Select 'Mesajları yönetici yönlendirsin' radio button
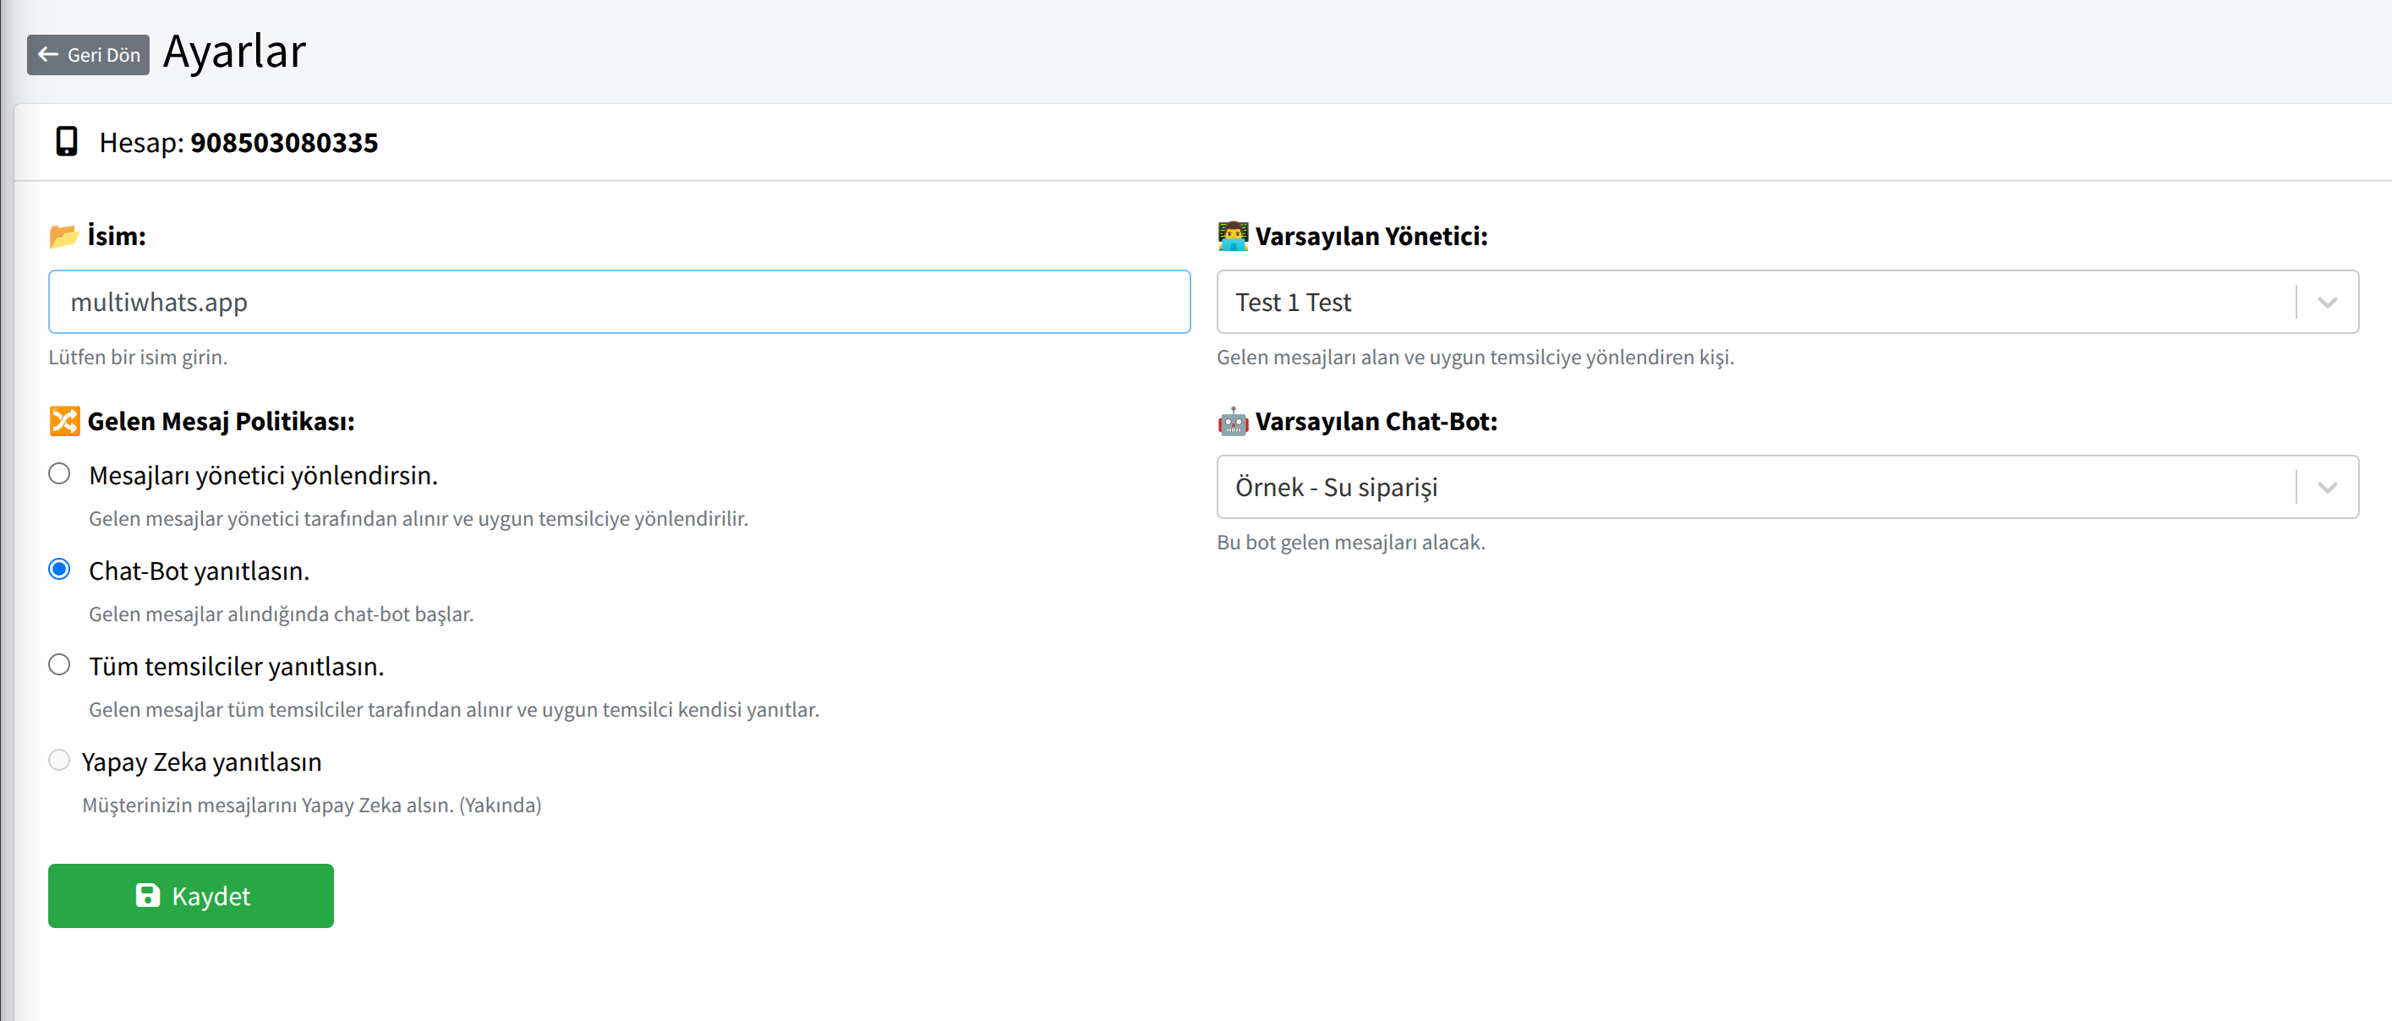The width and height of the screenshot is (2392, 1021). 59,474
